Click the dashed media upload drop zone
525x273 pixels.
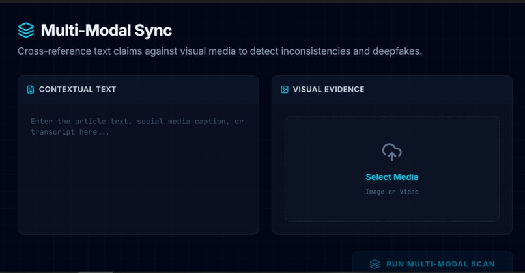[x=392, y=169]
